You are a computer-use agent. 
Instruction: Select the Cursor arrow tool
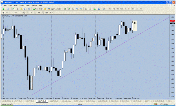pos(3,13)
